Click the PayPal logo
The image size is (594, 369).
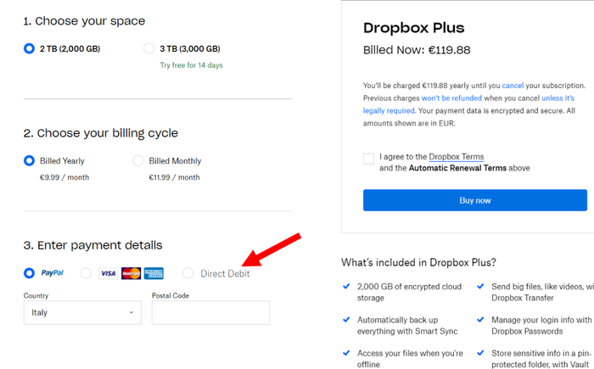52,273
